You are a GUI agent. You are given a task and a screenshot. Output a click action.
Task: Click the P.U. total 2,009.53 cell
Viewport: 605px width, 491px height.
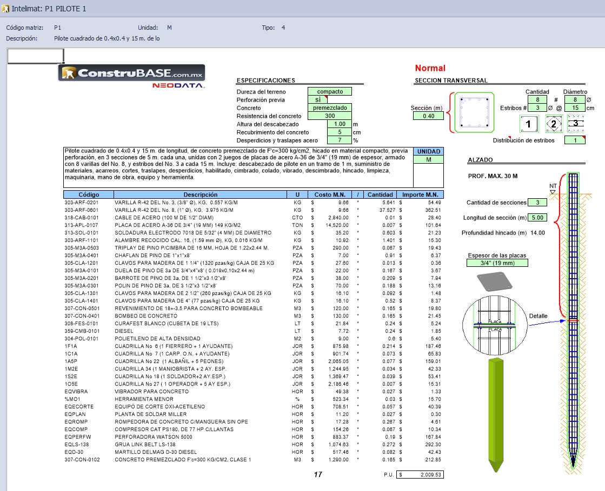point(420,475)
